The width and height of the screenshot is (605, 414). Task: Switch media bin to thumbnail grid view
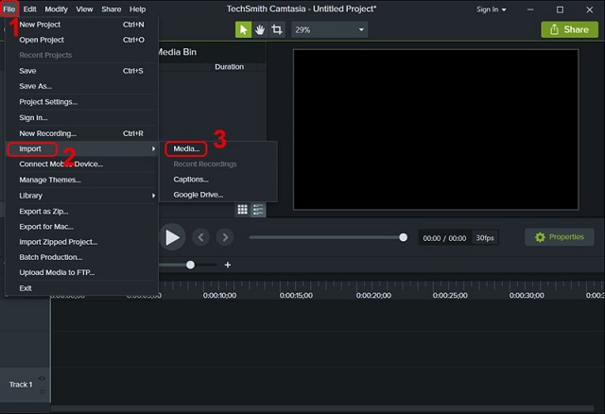tap(242, 210)
